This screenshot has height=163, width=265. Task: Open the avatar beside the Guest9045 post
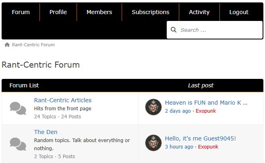(x=153, y=143)
